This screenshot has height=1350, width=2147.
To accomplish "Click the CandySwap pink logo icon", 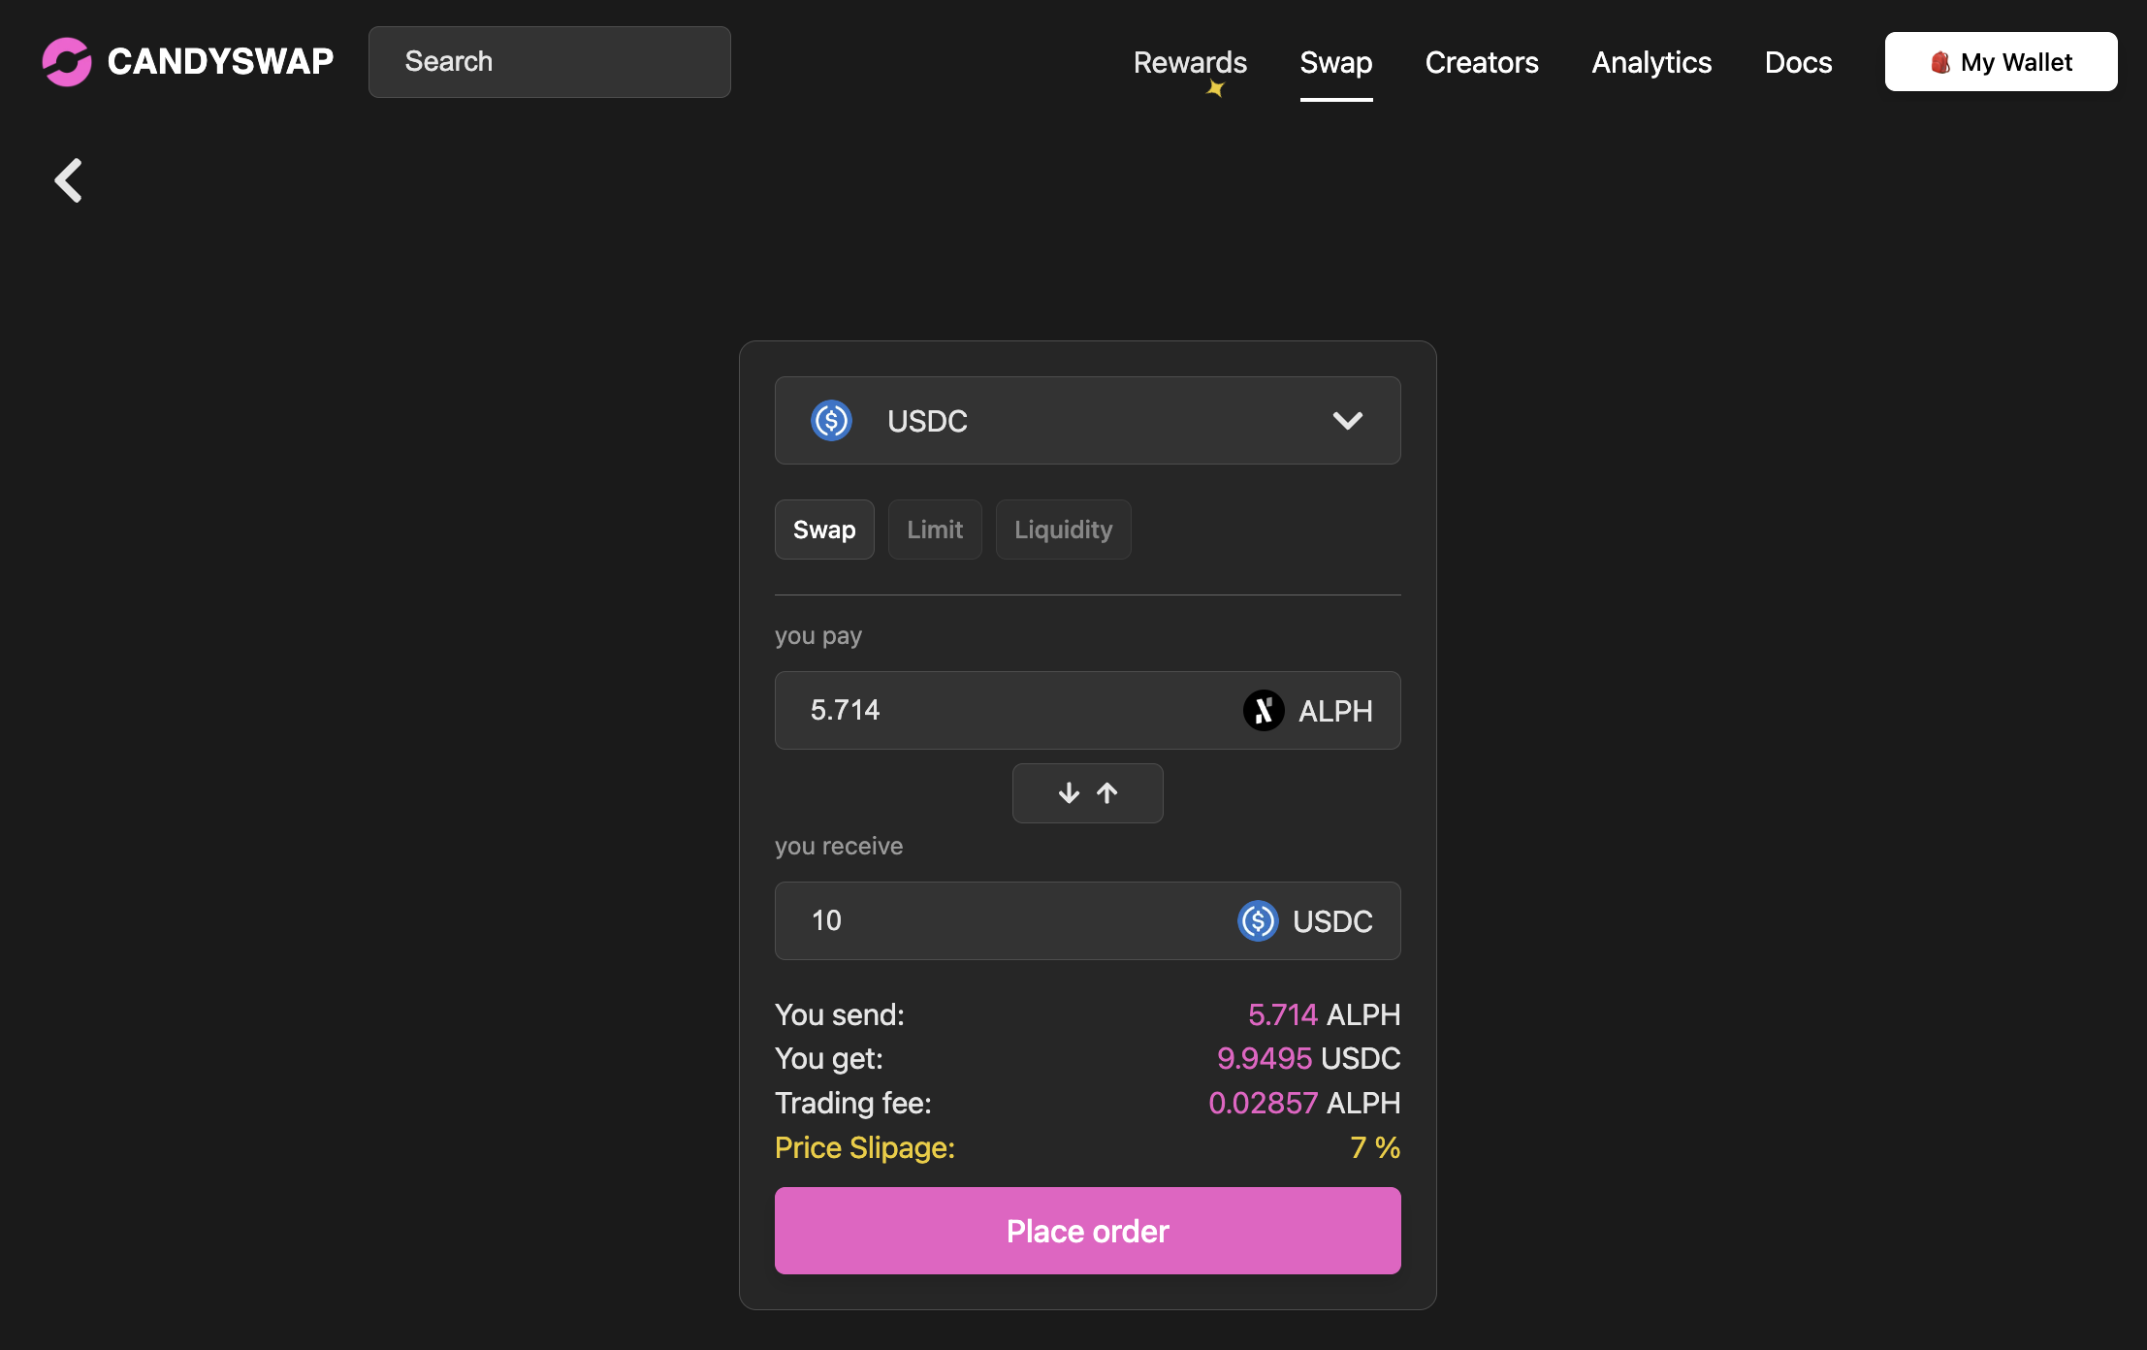I will tap(67, 62).
